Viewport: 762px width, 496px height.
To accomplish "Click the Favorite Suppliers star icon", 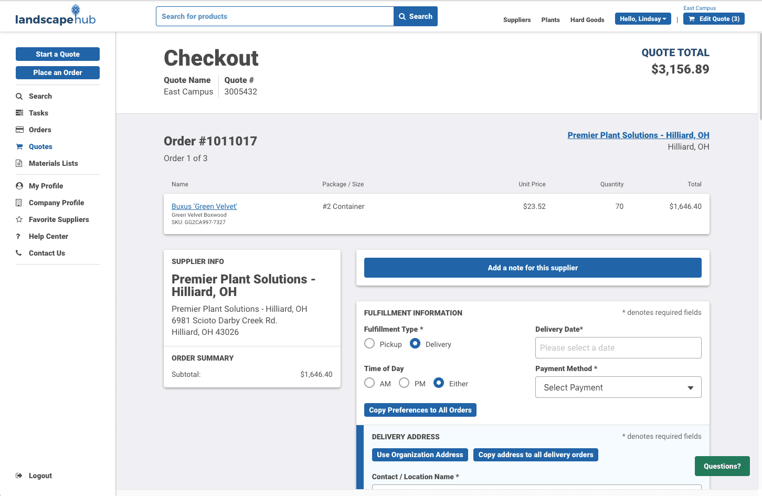I will pos(19,219).
